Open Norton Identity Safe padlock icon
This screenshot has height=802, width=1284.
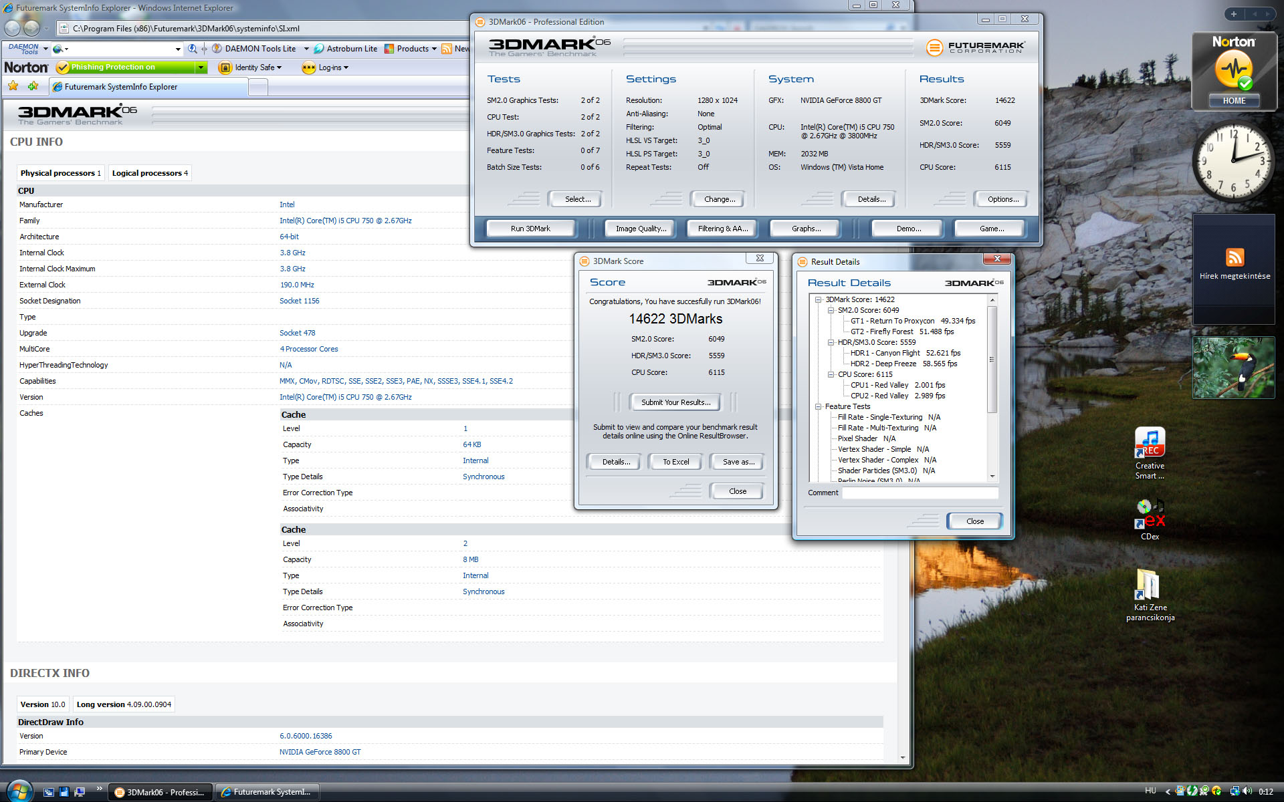click(x=225, y=68)
